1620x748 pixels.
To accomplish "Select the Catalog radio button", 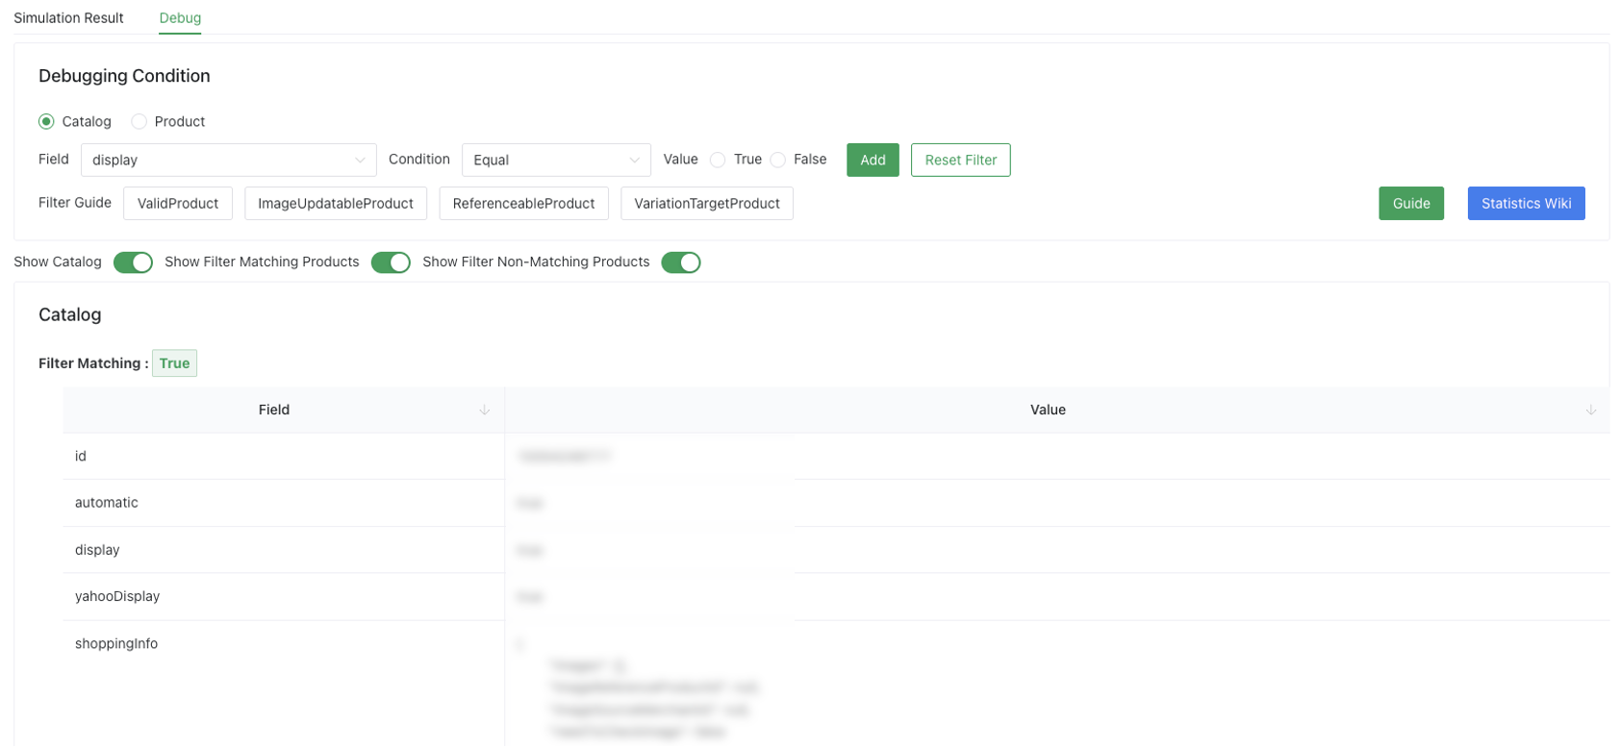I will coord(46,122).
